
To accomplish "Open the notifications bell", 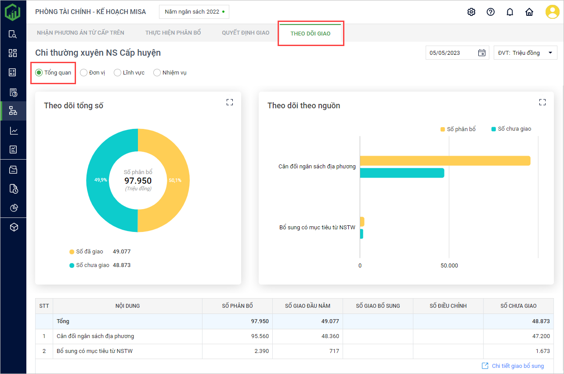I will pyautogui.click(x=510, y=12).
